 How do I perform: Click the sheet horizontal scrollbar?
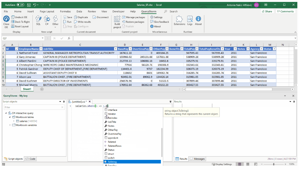229,89
